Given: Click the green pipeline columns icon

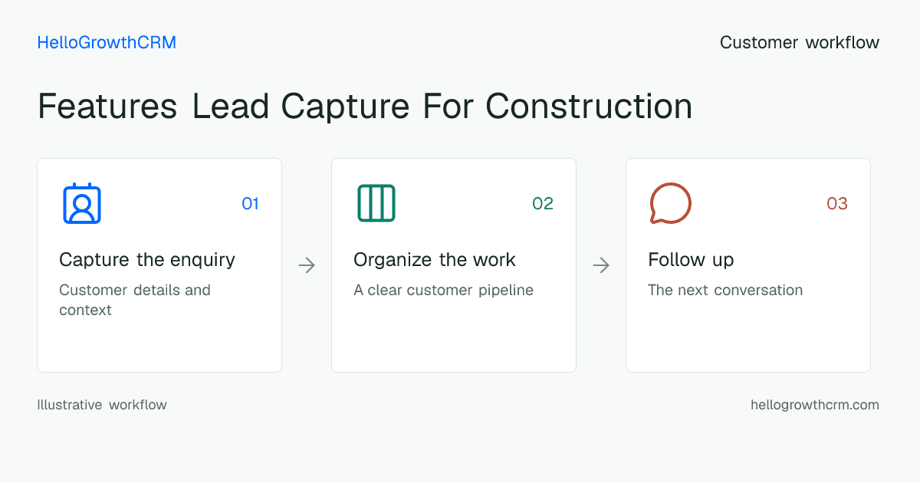Looking at the screenshot, I should coord(376,203).
